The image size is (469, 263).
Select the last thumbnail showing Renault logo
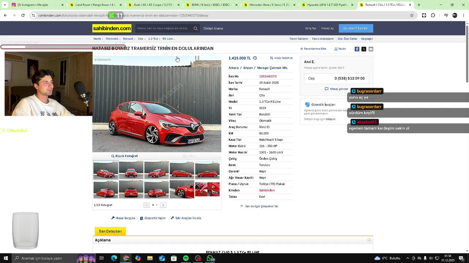207,189
